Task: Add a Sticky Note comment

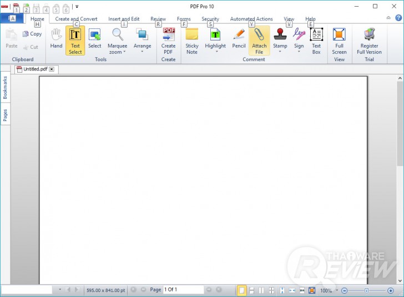Action: click(192, 41)
